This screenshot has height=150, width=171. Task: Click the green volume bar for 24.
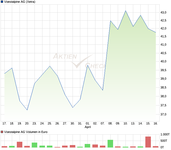coord(42,146)
